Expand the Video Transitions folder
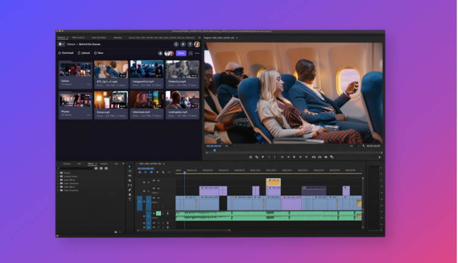Screen dimensions: 458x263 (58, 190)
